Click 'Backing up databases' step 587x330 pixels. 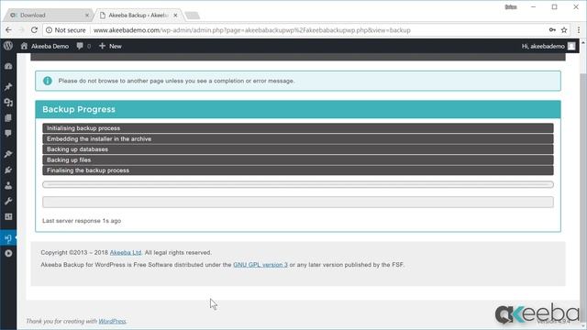[298, 149]
